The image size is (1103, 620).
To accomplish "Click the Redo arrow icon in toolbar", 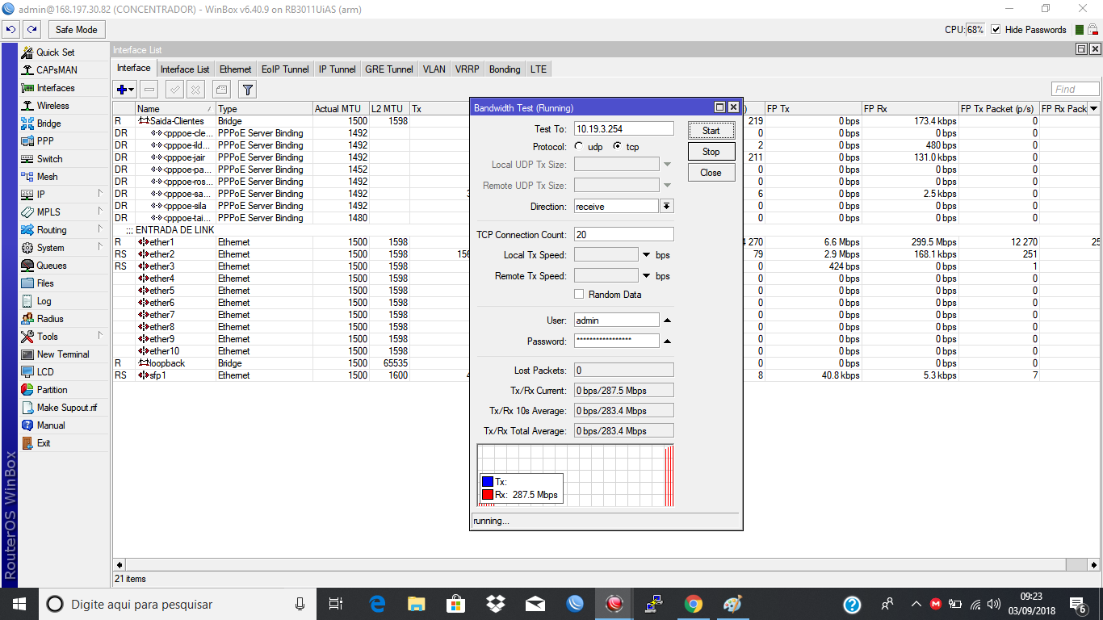I will coord(31,29).
